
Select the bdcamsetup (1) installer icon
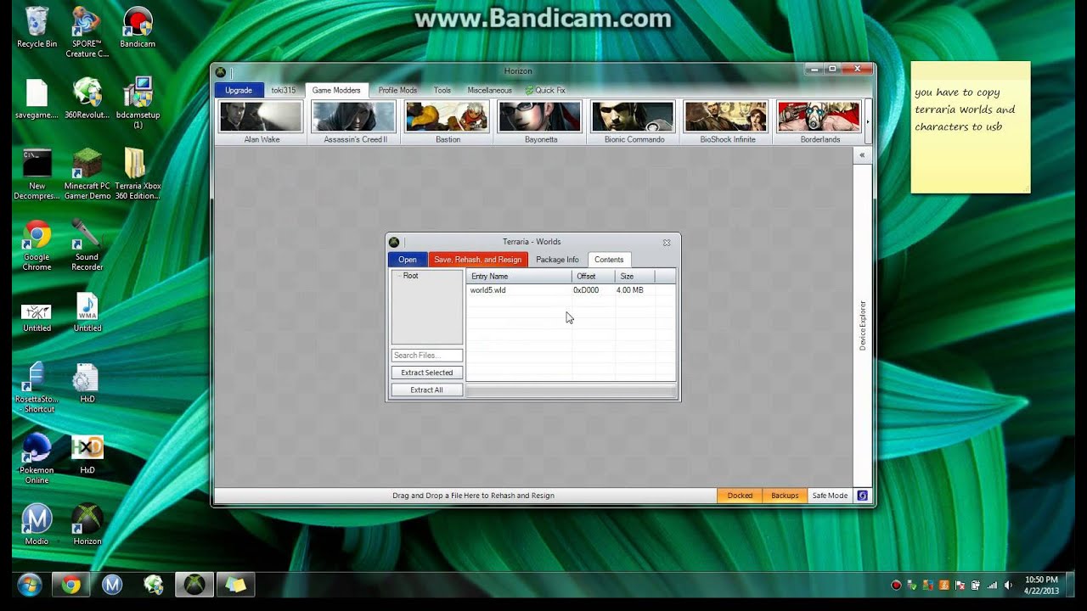[x=138, y=104]
